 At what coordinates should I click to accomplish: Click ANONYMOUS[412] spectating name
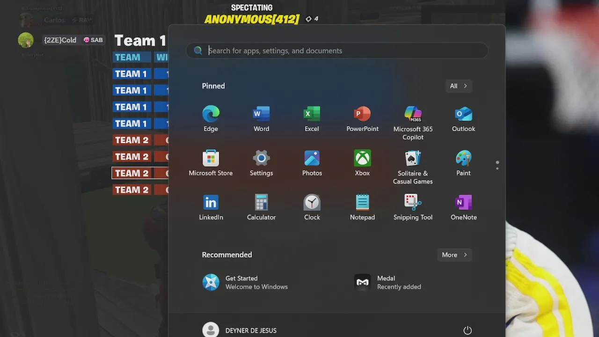point(252,19)
